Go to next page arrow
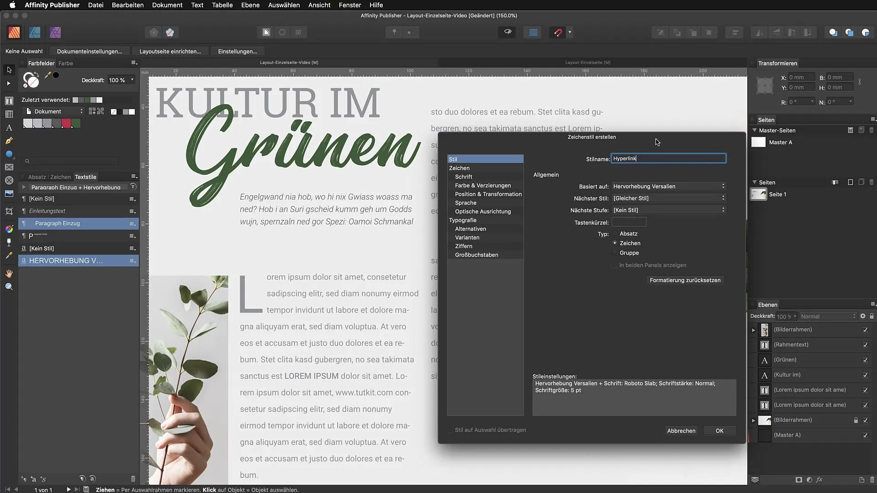The width and height of the screenshot is (877, 493). [x=69, y=489]
